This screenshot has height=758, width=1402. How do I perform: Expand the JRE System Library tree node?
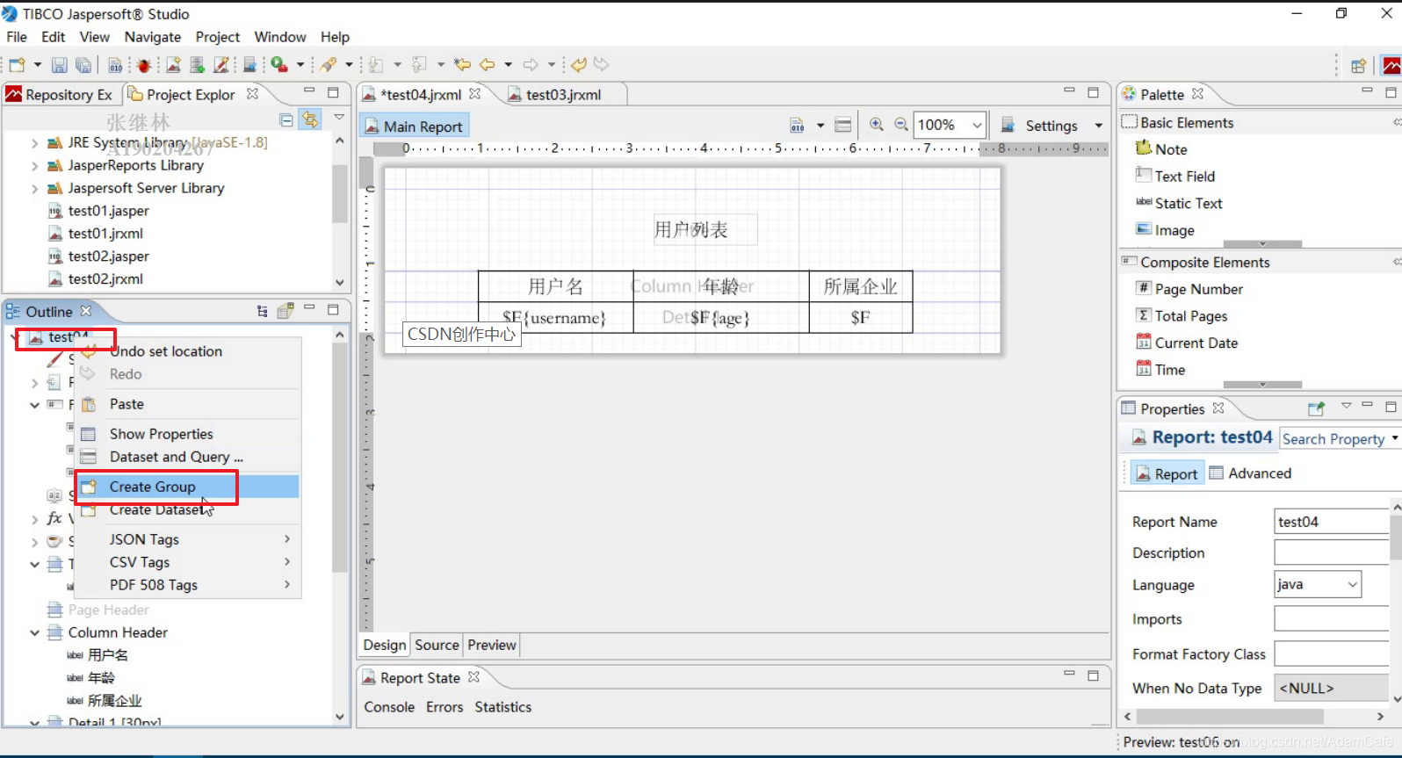pos(34,142)
